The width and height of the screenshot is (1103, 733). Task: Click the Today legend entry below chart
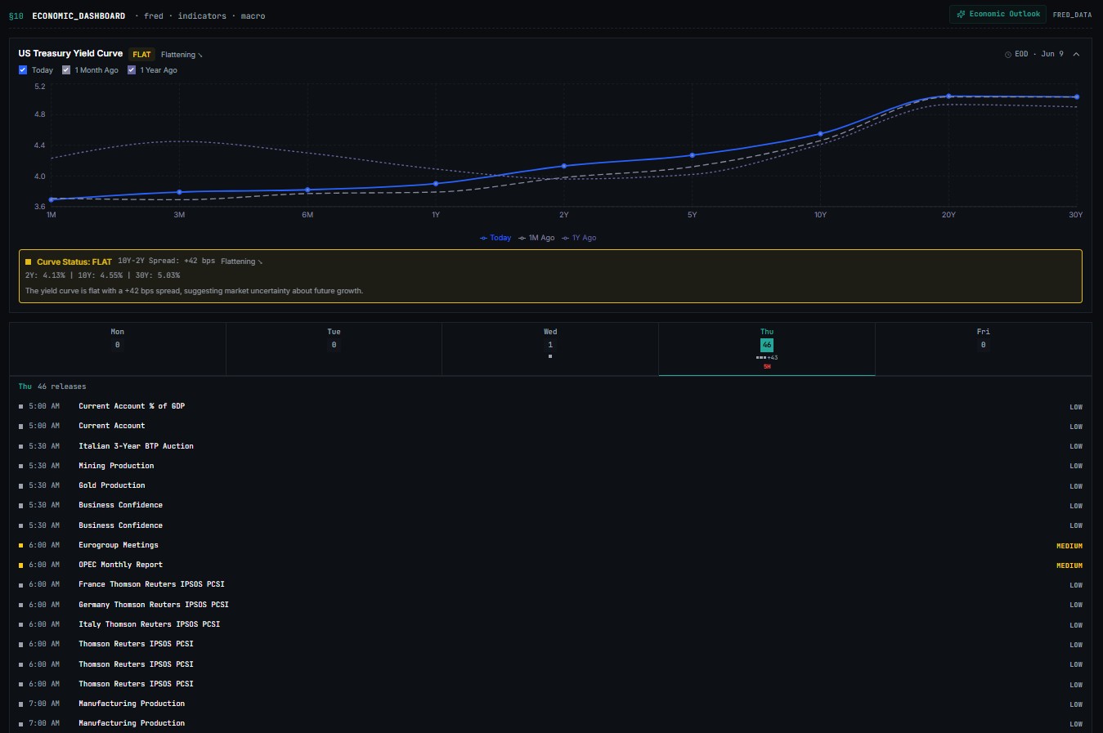click(x=495, y=238)
